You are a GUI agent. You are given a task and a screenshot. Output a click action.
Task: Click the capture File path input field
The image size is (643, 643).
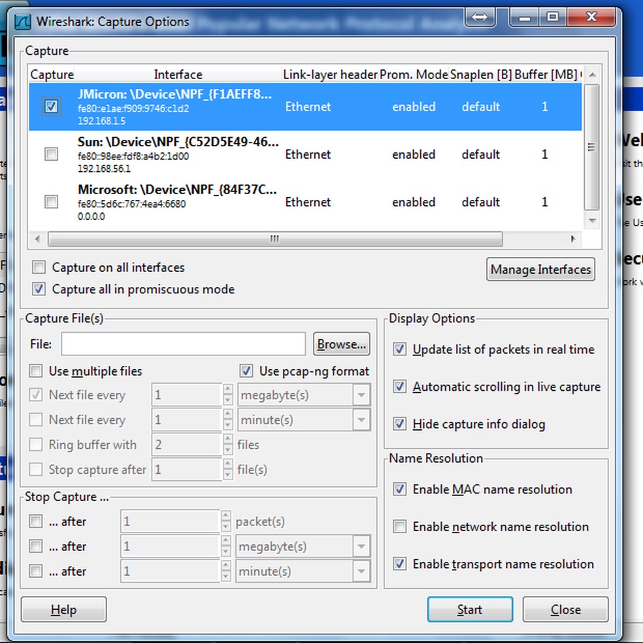184,344
